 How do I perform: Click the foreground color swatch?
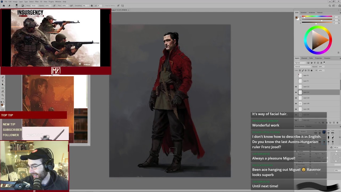[2, 105]
